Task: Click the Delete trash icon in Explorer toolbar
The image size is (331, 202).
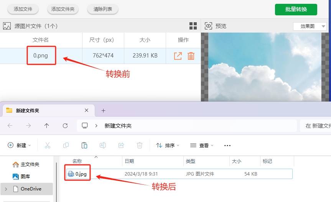Action: click(x=139, y=145)
